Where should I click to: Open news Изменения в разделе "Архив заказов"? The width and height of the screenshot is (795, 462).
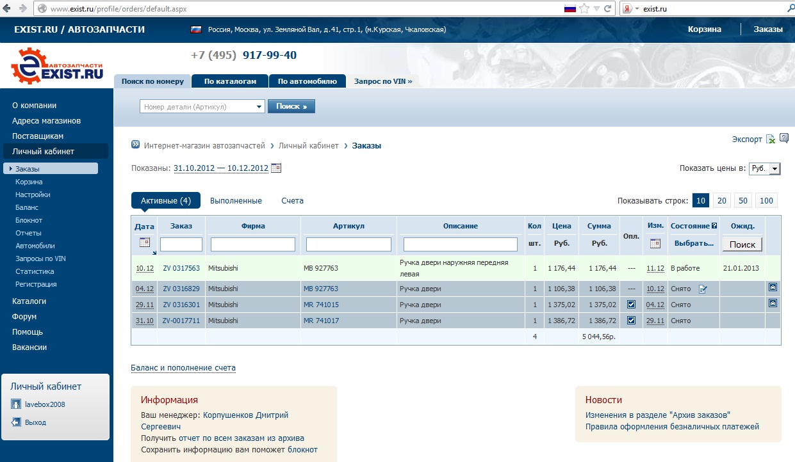point(658,415)
